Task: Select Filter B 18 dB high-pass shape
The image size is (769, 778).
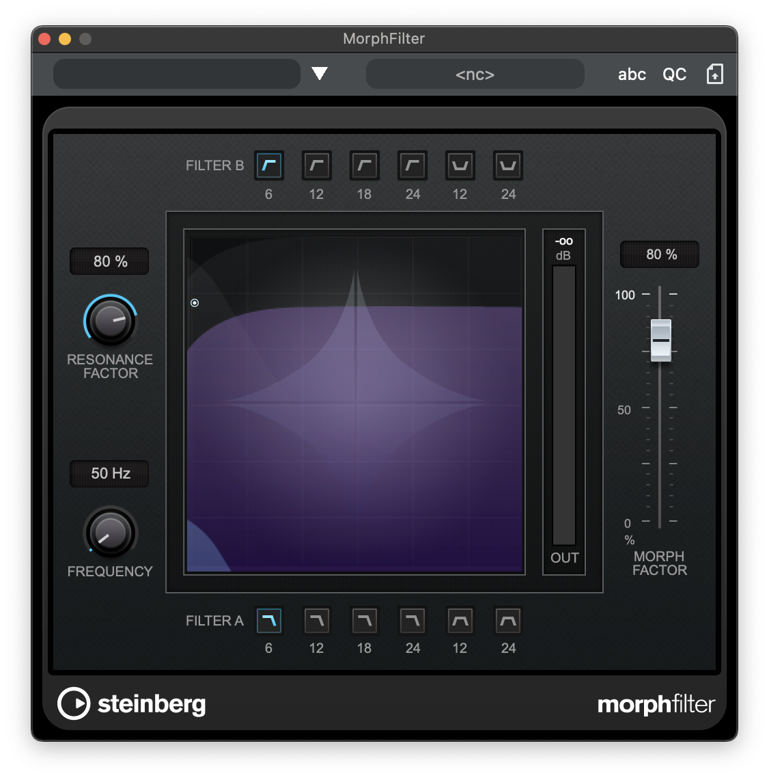Action: [x=365, y=165]
